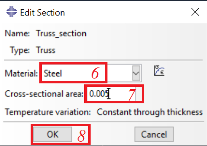Image resolution: width=207 pixels, height=146 pixels.
Task: Click the red number 8 annotation
Action: pyautogui.click(x=82, y=136)
